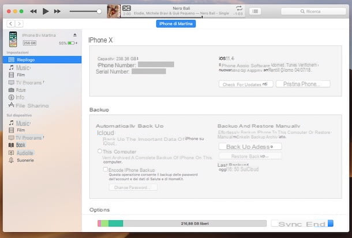Toggle shuffle icon in now playing

click(x=126, y=8)
